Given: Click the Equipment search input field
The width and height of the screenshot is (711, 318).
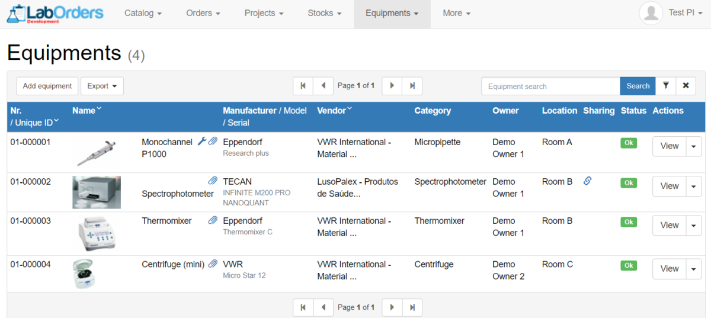Looking at the screenshot, I should (550, 86).
